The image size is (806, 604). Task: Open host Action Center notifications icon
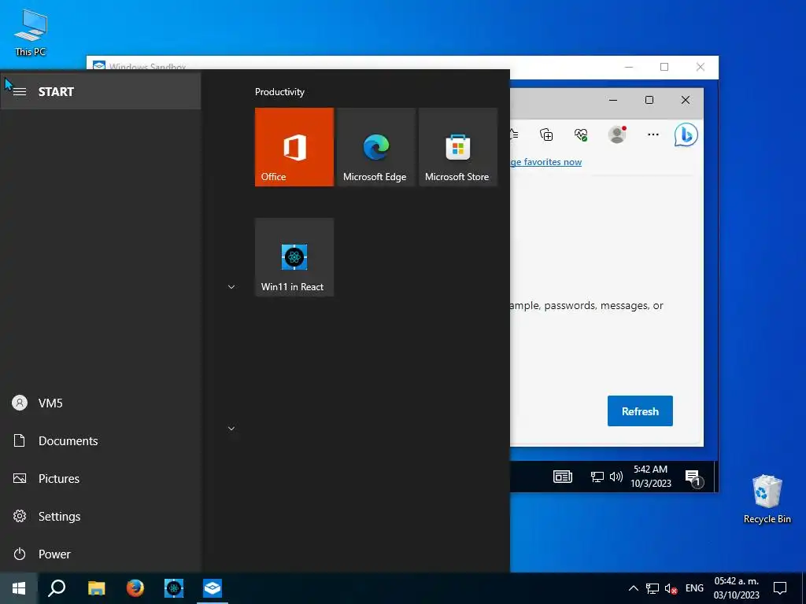(780, 588)
